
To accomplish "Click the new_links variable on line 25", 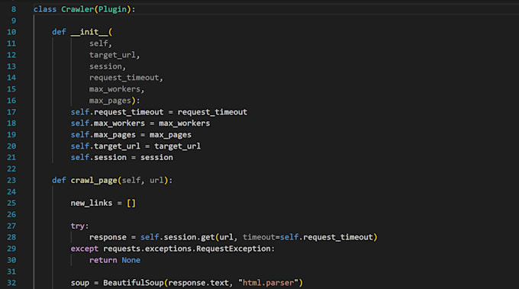I will (92, 203).
